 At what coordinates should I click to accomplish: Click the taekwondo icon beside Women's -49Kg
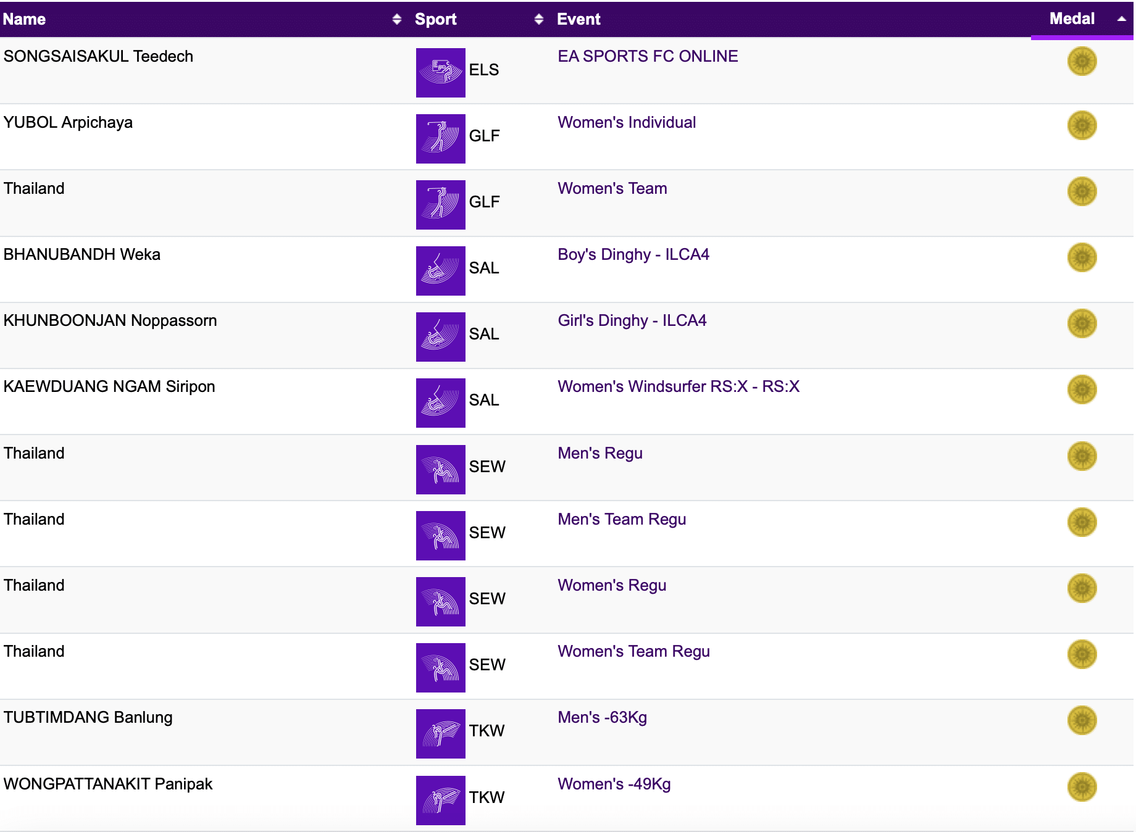(440, 801)
